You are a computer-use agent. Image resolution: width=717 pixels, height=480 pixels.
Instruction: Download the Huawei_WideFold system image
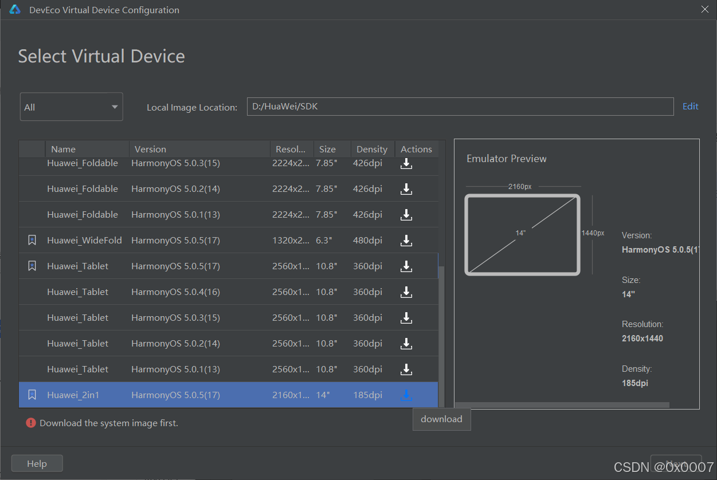pos(406,241)
